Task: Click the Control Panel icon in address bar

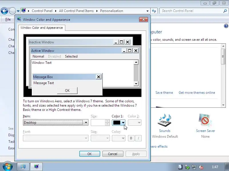Action: 23,11
